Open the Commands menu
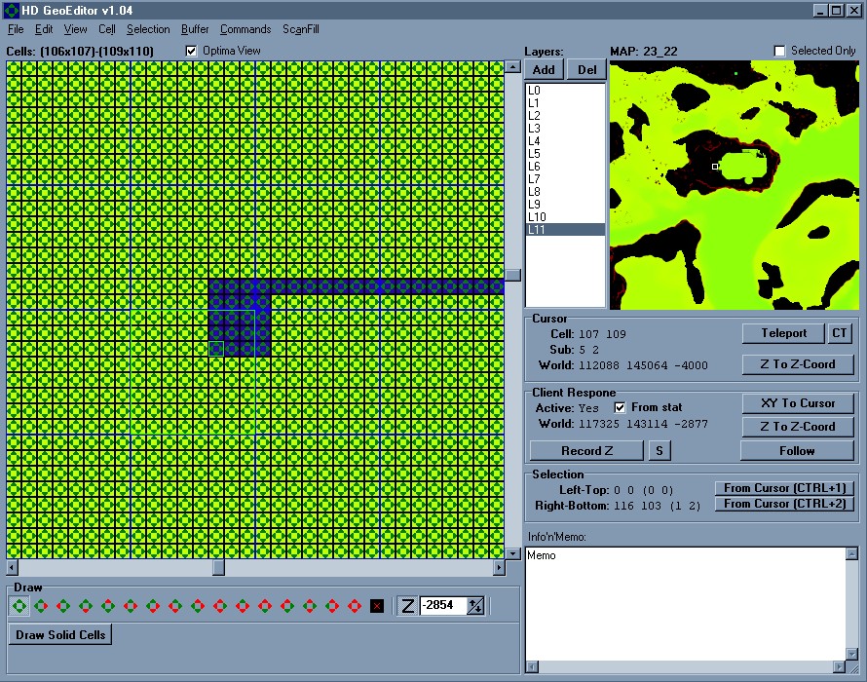Image resolution: width=867 pixels, height=682 pixels. click(x=245, y=29)
